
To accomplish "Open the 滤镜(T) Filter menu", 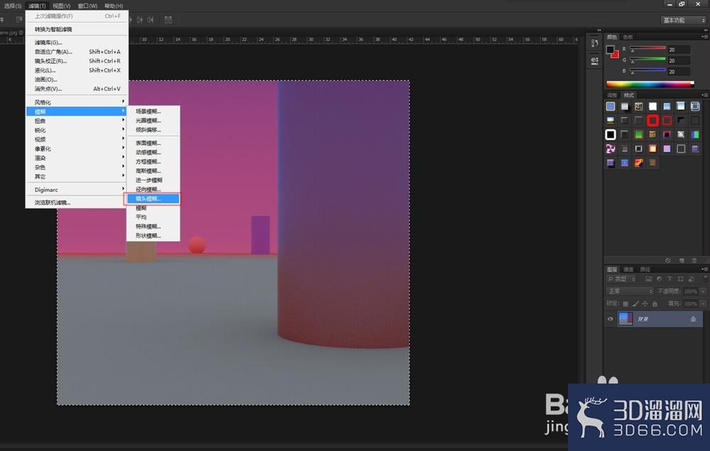I will pyautogui.click(x=37, y=6).
